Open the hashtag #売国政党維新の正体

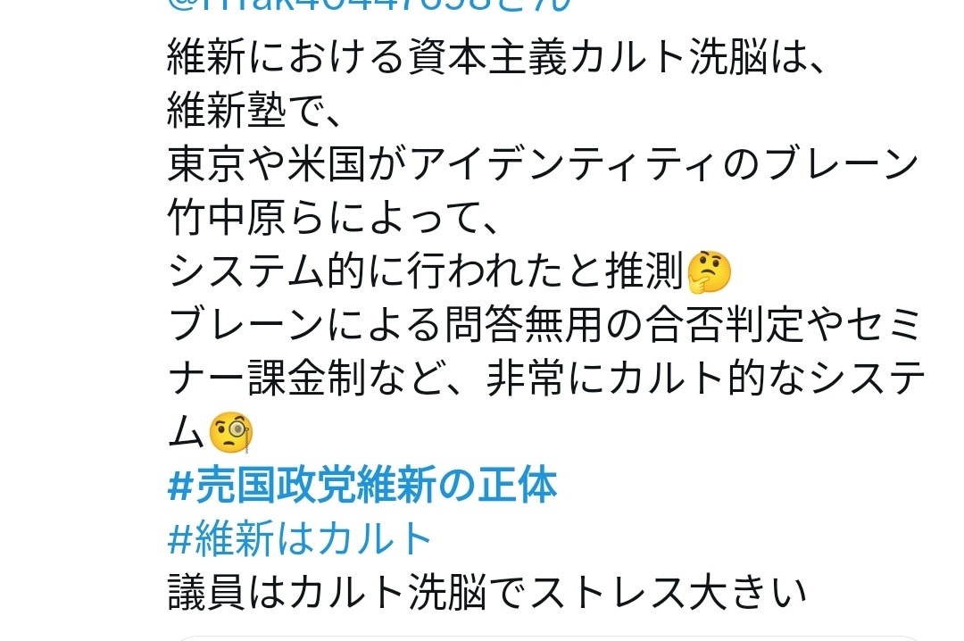pyautogui.click(x=362, y=485)
